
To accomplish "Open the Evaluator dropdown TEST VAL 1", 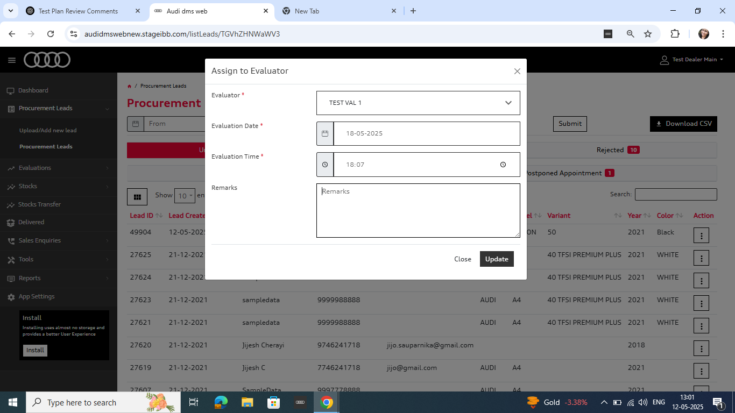I will point(418,103).
